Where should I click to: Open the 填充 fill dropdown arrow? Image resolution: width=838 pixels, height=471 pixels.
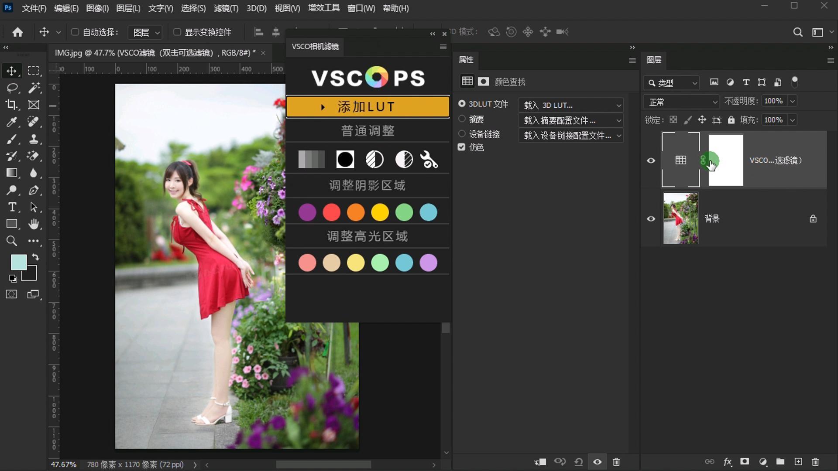point(793,120)
